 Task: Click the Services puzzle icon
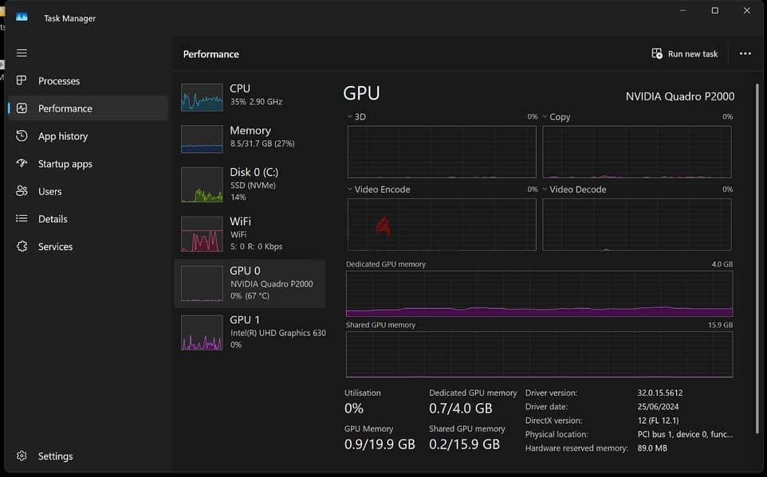[22, 246]
